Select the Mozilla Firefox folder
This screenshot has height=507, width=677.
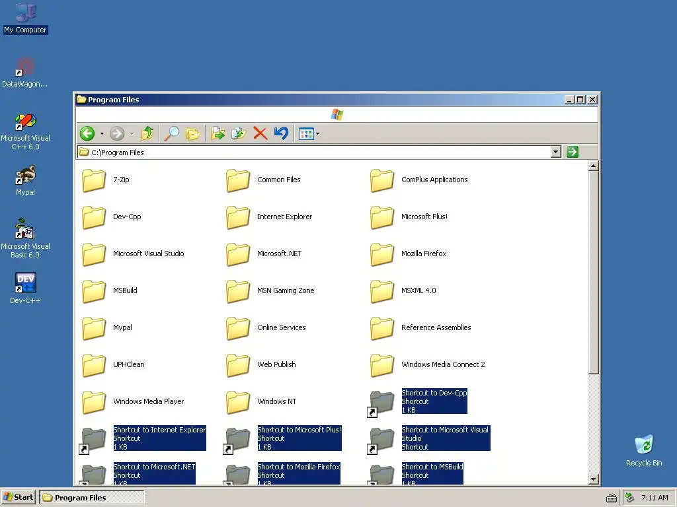[x=409, y=254]
